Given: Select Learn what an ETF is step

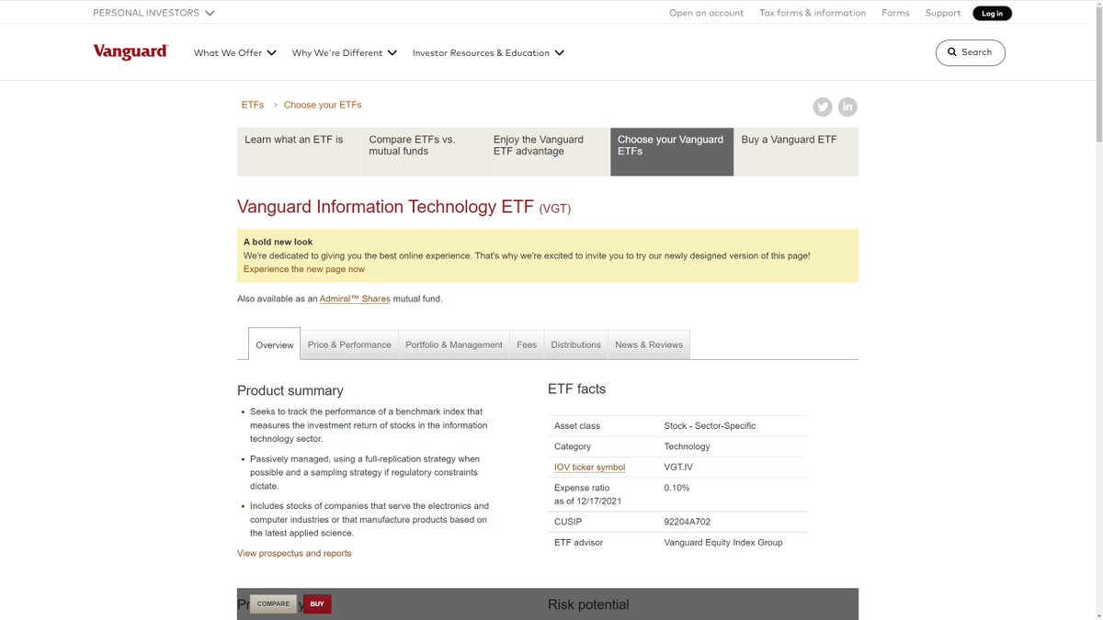Looking at the screenshot, I should pos(300,152).
